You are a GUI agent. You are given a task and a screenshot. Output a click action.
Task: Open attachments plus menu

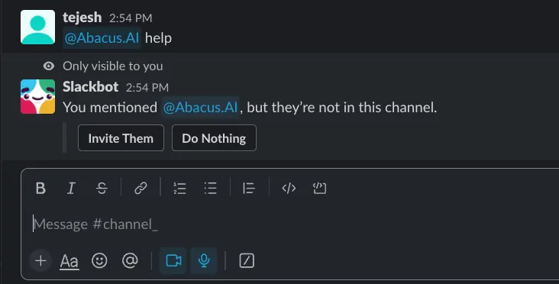pyautogui.click(x=40, y=261)
